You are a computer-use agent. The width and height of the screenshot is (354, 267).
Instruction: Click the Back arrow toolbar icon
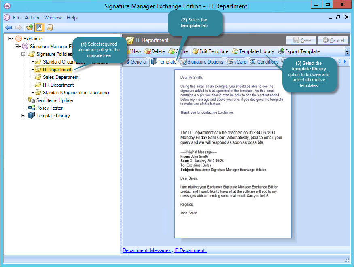pos(8,28)
